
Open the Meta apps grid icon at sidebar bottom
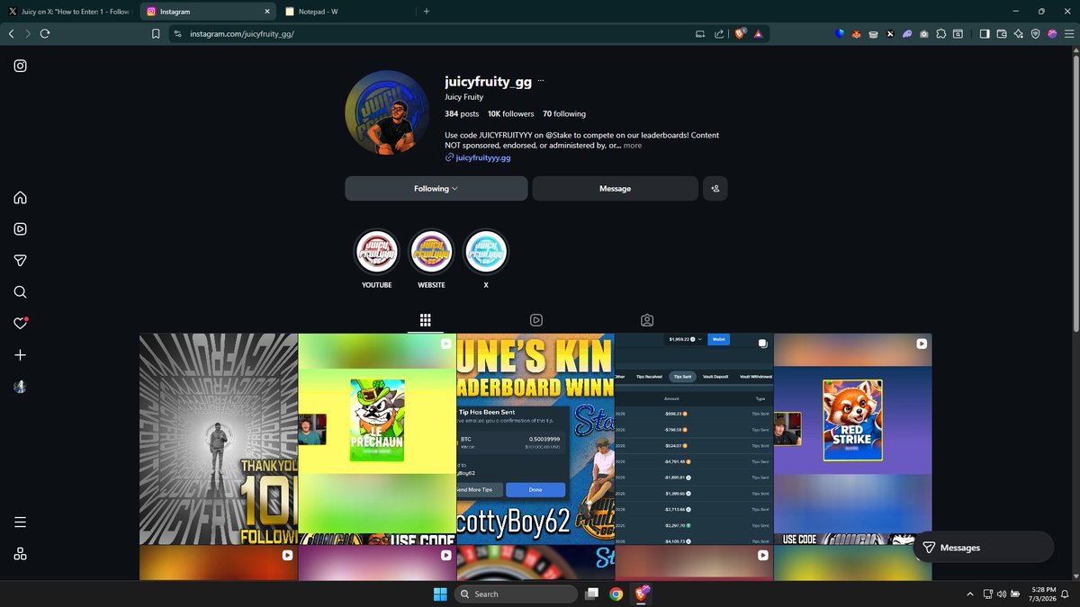point(20,554)
